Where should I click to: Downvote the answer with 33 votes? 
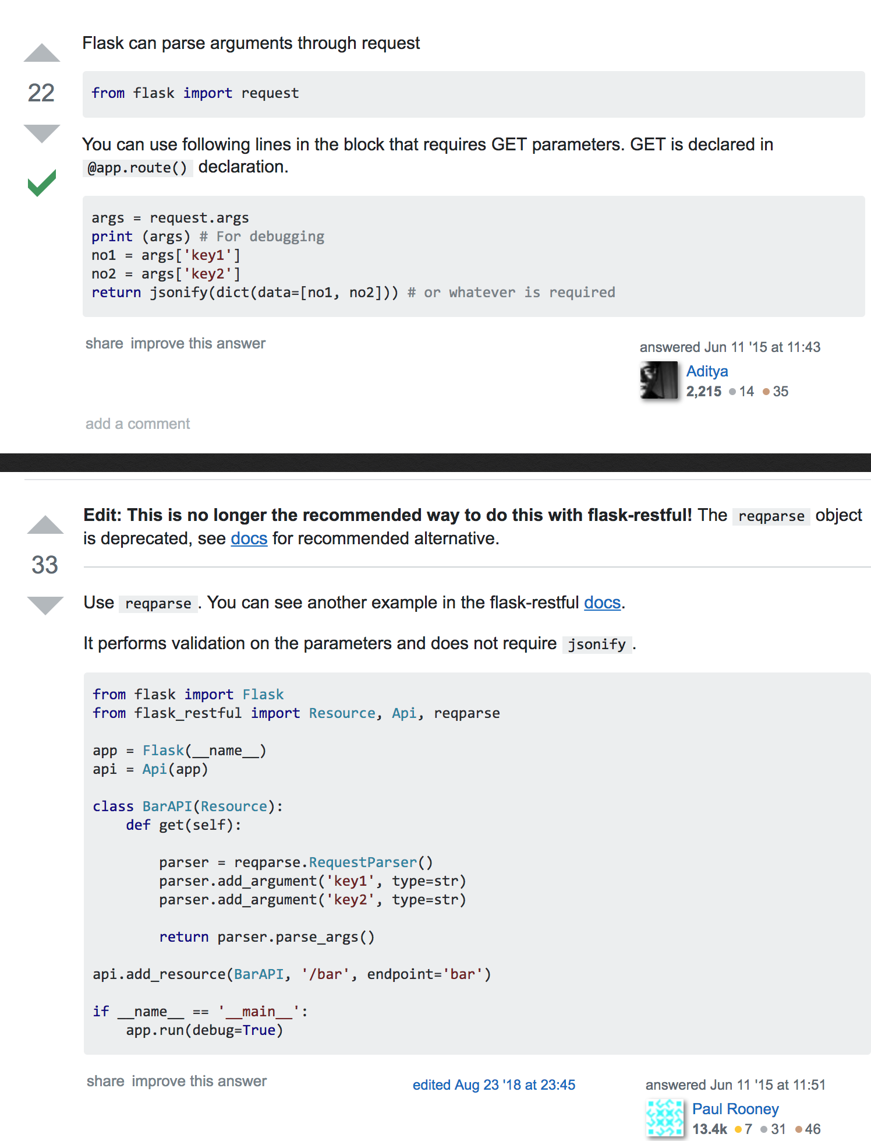pyautogui.click(x=45, y=605)
